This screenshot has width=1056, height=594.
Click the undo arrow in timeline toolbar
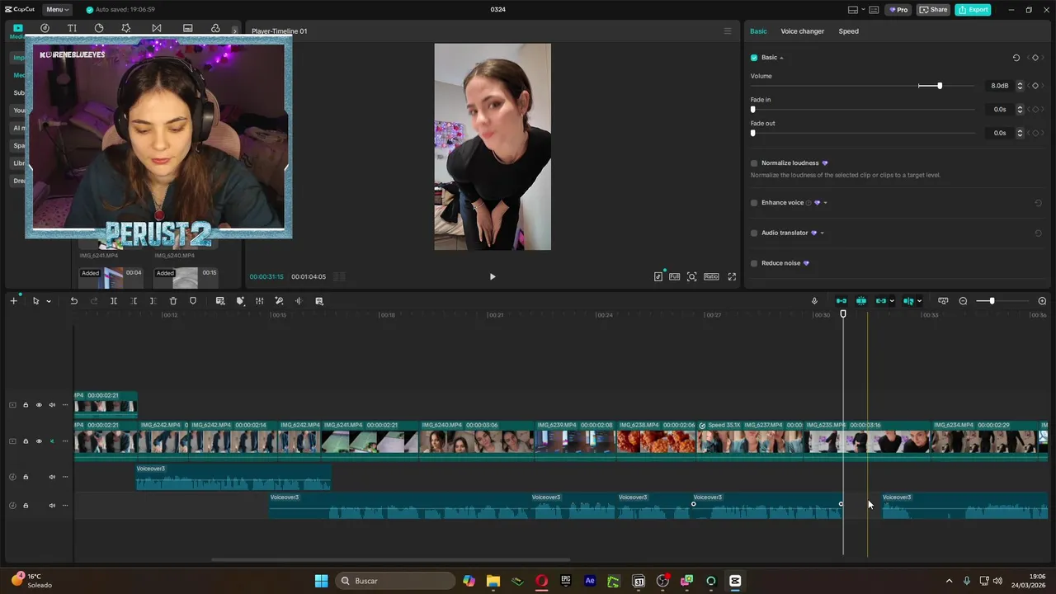73,301
